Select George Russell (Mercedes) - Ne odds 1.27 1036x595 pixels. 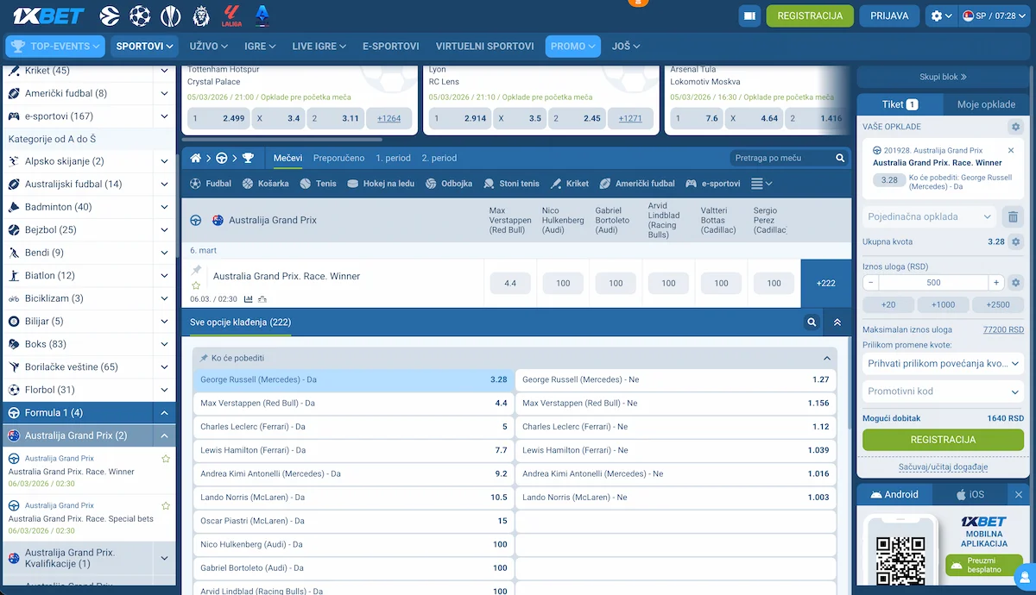tap(675, 379)
